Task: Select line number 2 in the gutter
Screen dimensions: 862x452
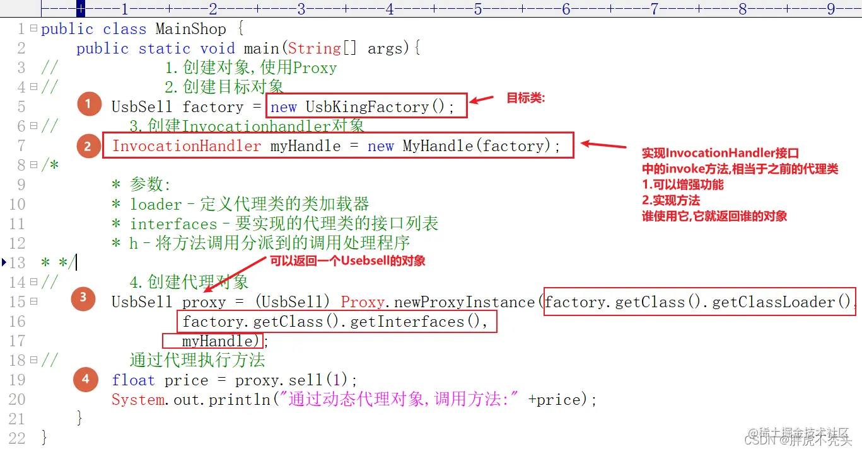Action: point(21,48)
